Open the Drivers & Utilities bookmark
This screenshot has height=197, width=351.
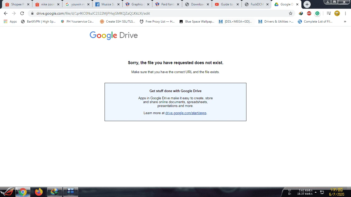coord(276,22)
